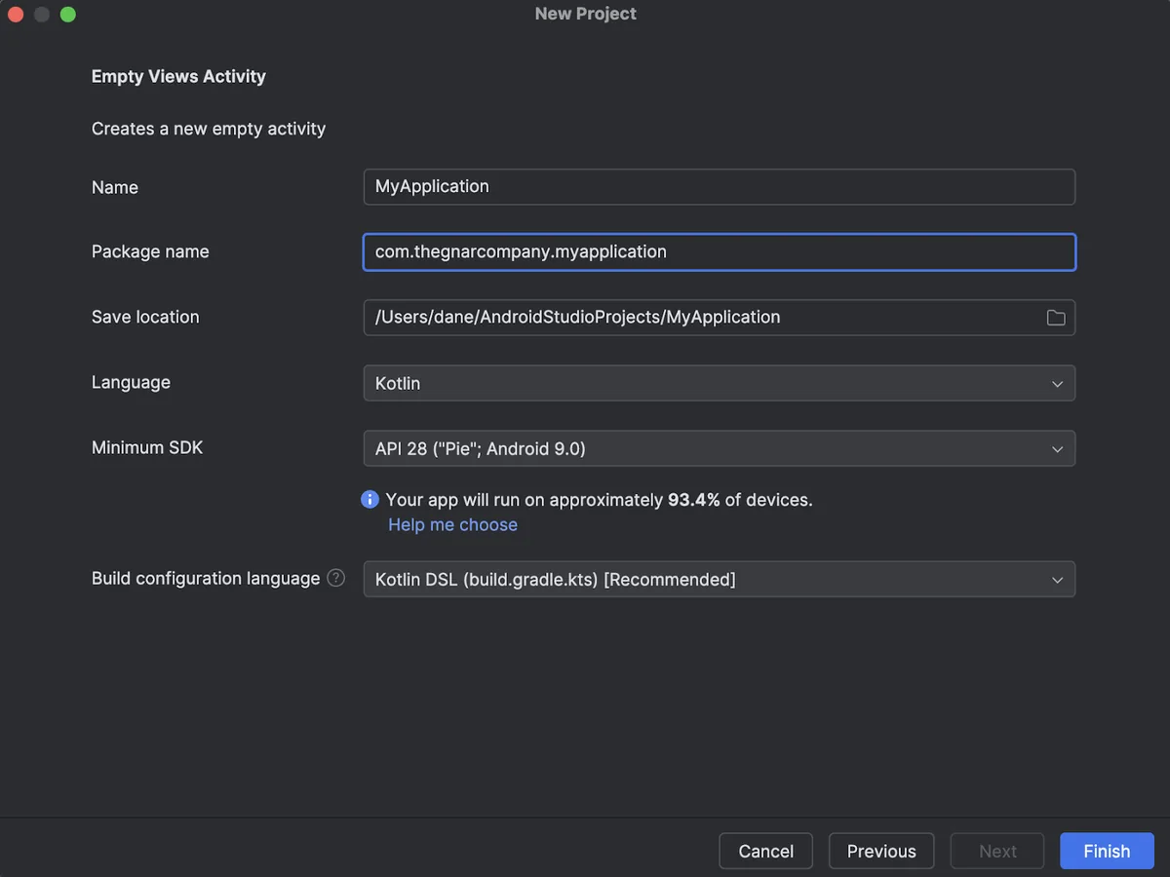Click the Minimum SDK label

click(147, 447)
